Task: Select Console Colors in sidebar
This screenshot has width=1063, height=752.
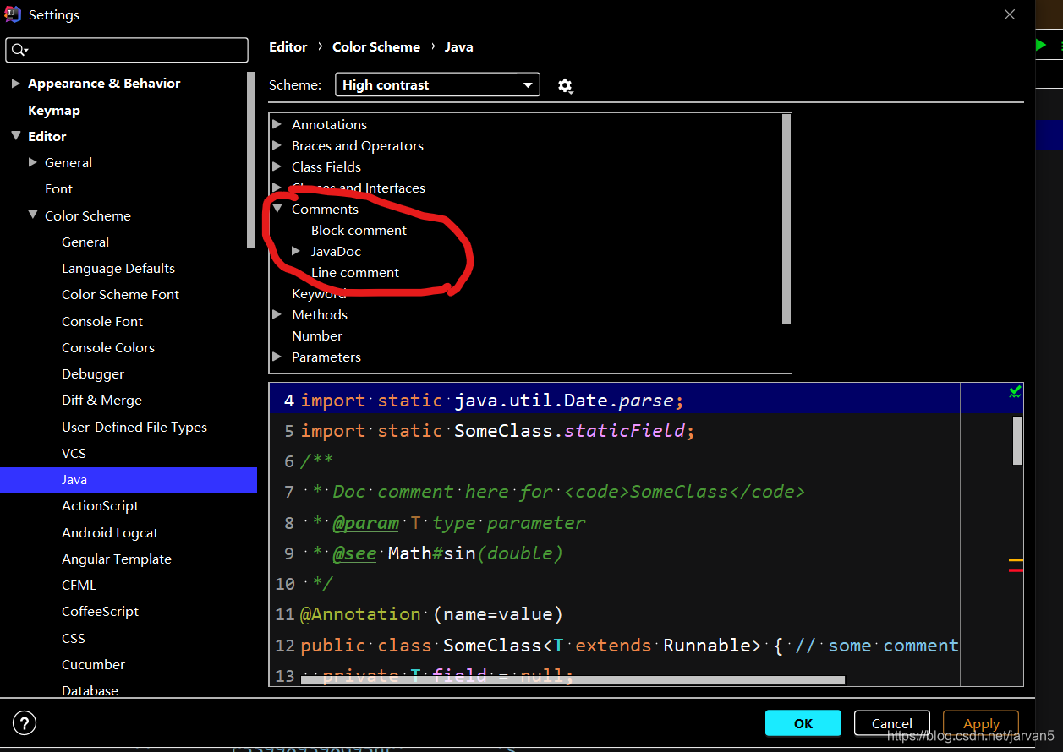Action: coord(108,347)
